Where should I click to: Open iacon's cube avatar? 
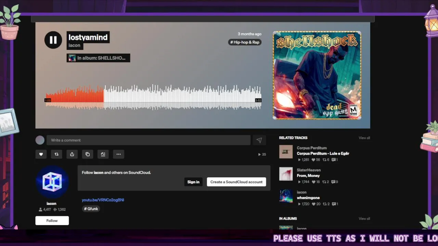click(52, 182)
